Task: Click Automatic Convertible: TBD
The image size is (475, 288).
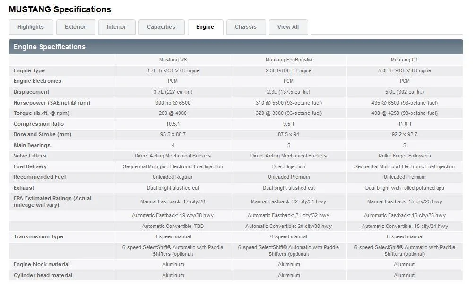Action: 173,226
